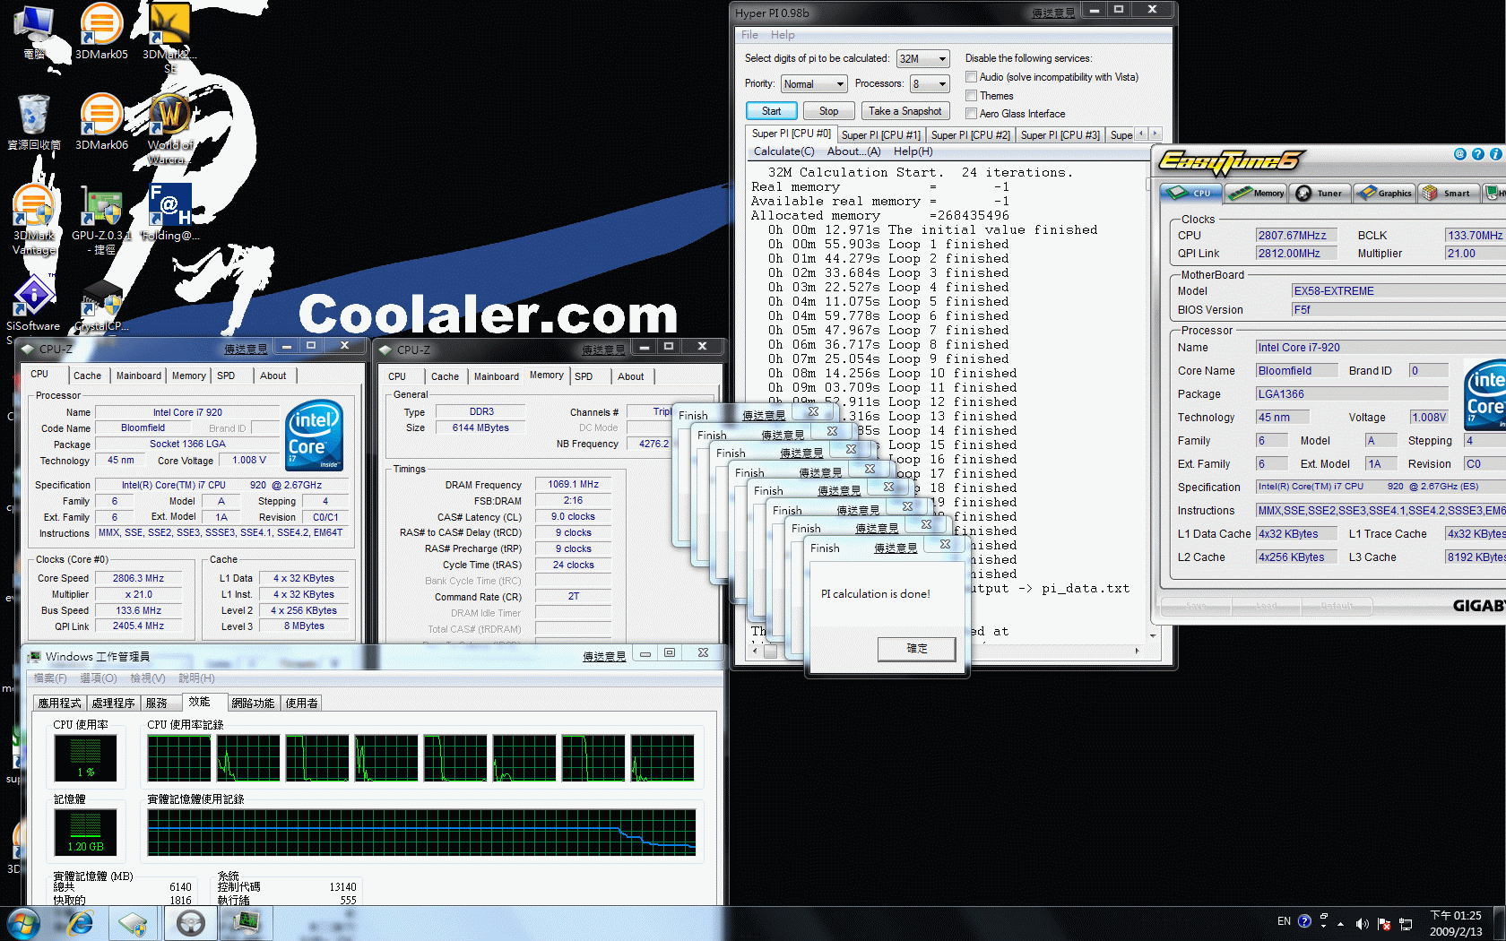
Task: Enable Audio service disable checkbox
Action: [971, 77]
